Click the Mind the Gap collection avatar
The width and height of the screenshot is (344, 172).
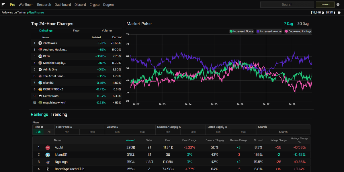click(x=40, y=63)
